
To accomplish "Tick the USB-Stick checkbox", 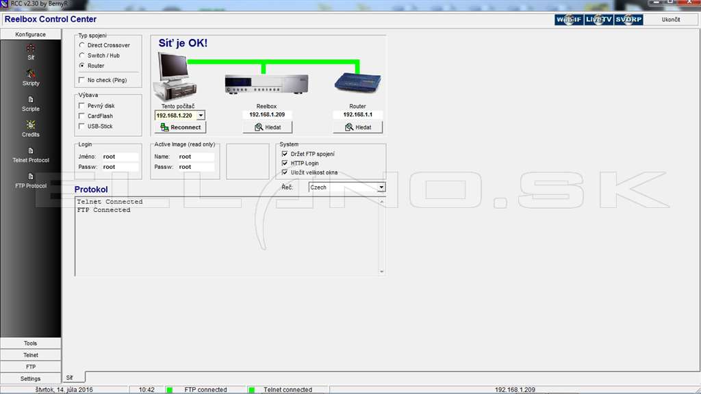I will coord(81,127).
